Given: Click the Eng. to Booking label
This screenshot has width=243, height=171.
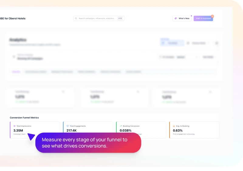Looking at the screenshot, I should pos(183,126).
